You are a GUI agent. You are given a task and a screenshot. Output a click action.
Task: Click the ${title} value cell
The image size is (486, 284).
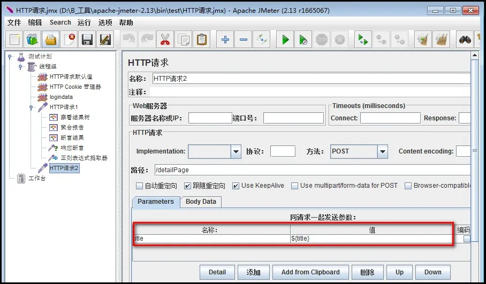click(371, 239)
